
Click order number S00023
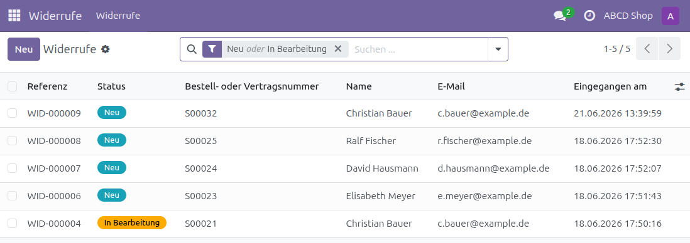200,196
